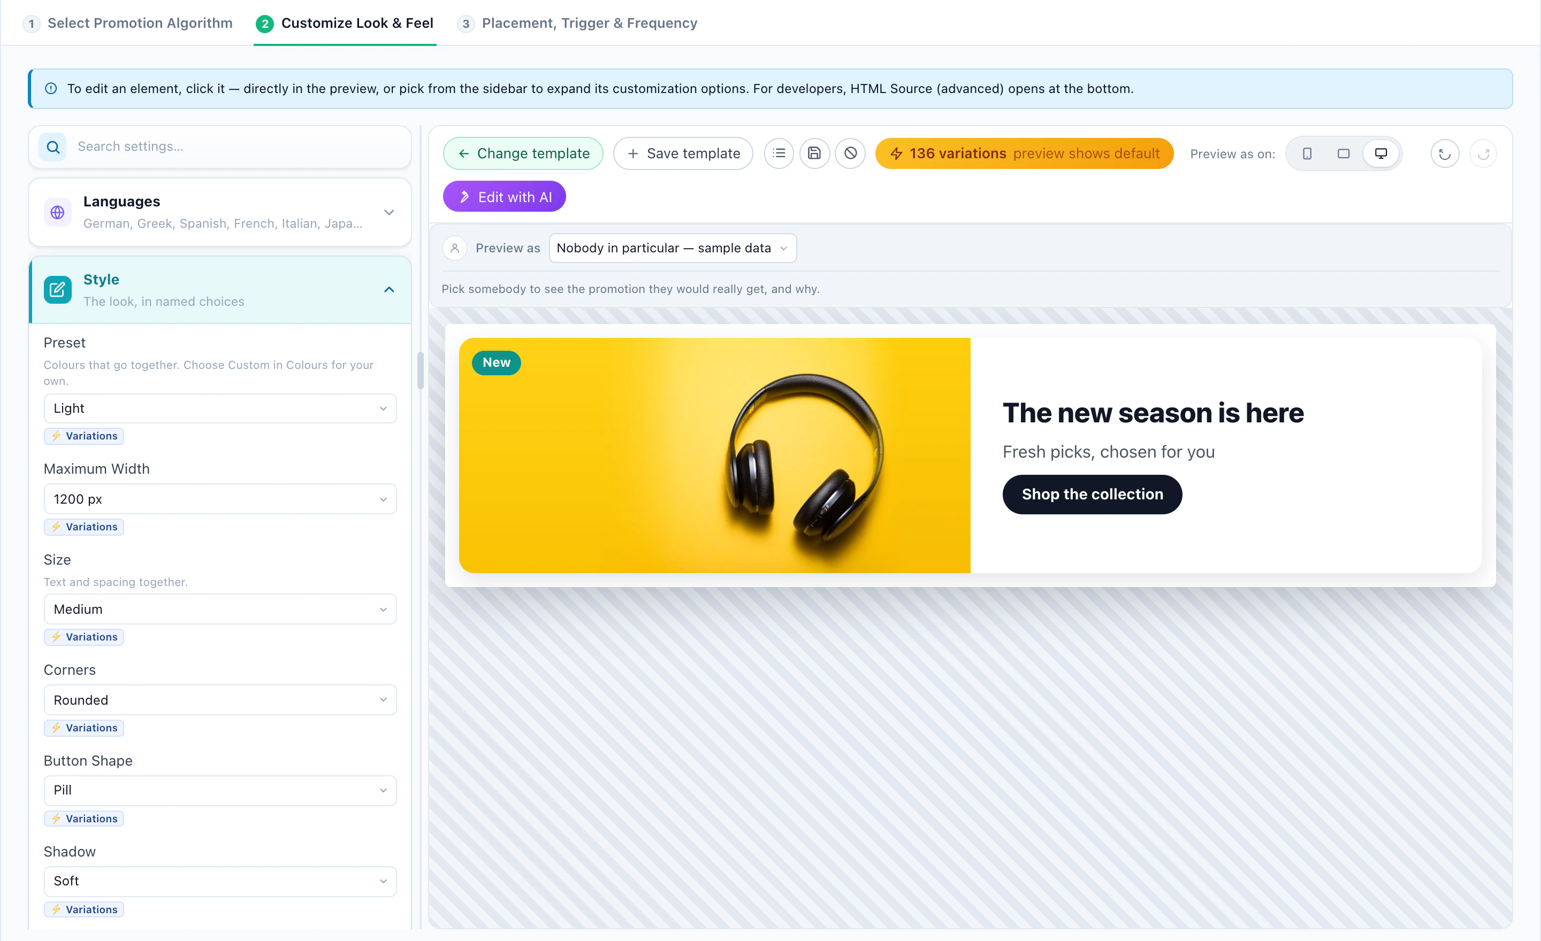Click the globe icon beside Languages
Screen dimensions: 1541x941
(58, 212)
